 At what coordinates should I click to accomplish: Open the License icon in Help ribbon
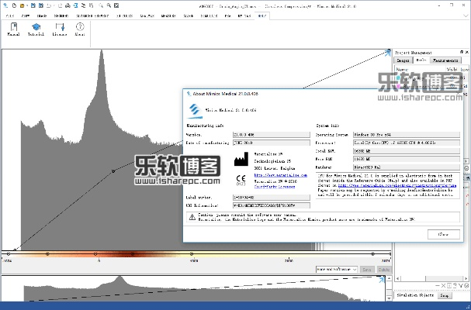[x=59, y=29]
